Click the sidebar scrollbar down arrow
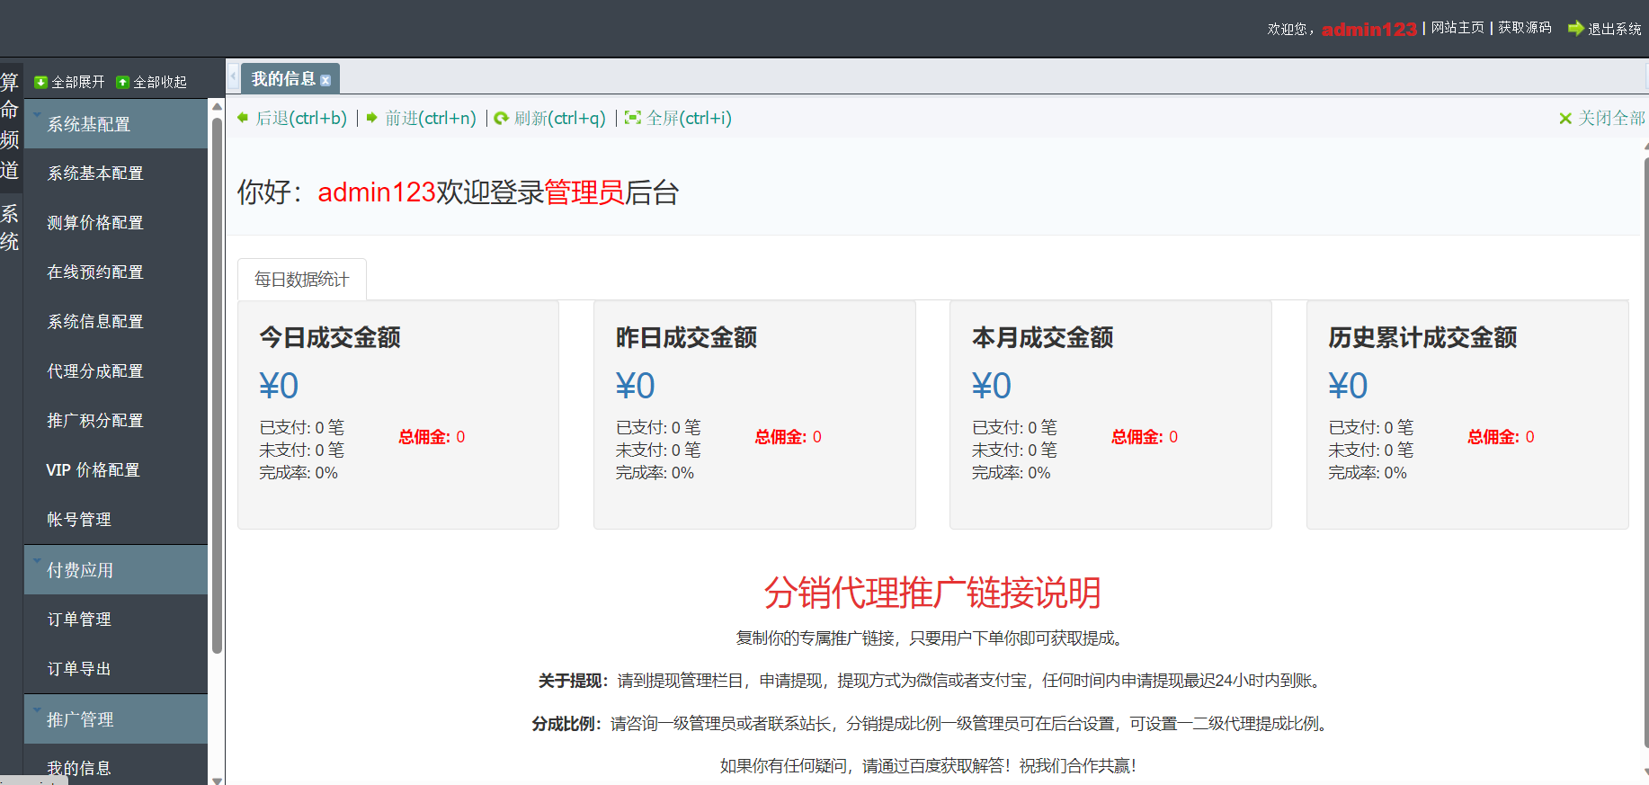The width and height of the screenshot is (1649, 785). point(217,780)
